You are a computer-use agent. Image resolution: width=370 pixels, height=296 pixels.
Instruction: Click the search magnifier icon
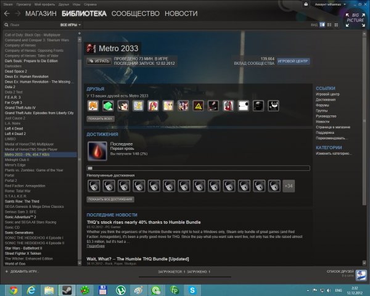click(6, 25)
